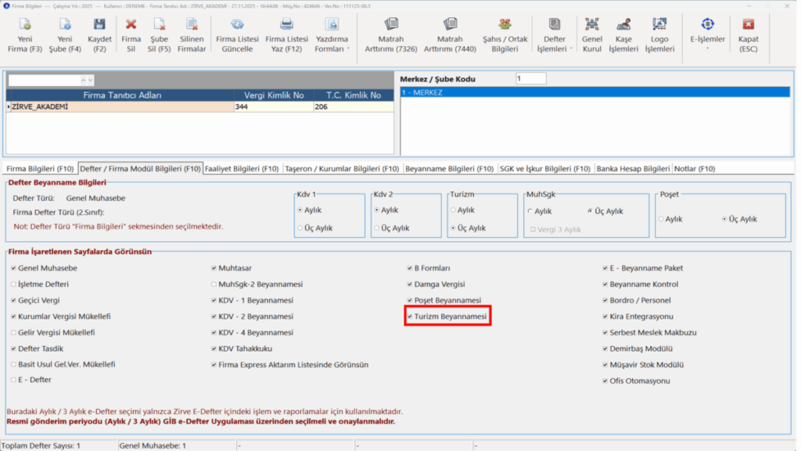Screen dimensions: 801x451
Task: Toggle the KDV Tahakkuku checkbox
Action: click(x=214, y=348)
